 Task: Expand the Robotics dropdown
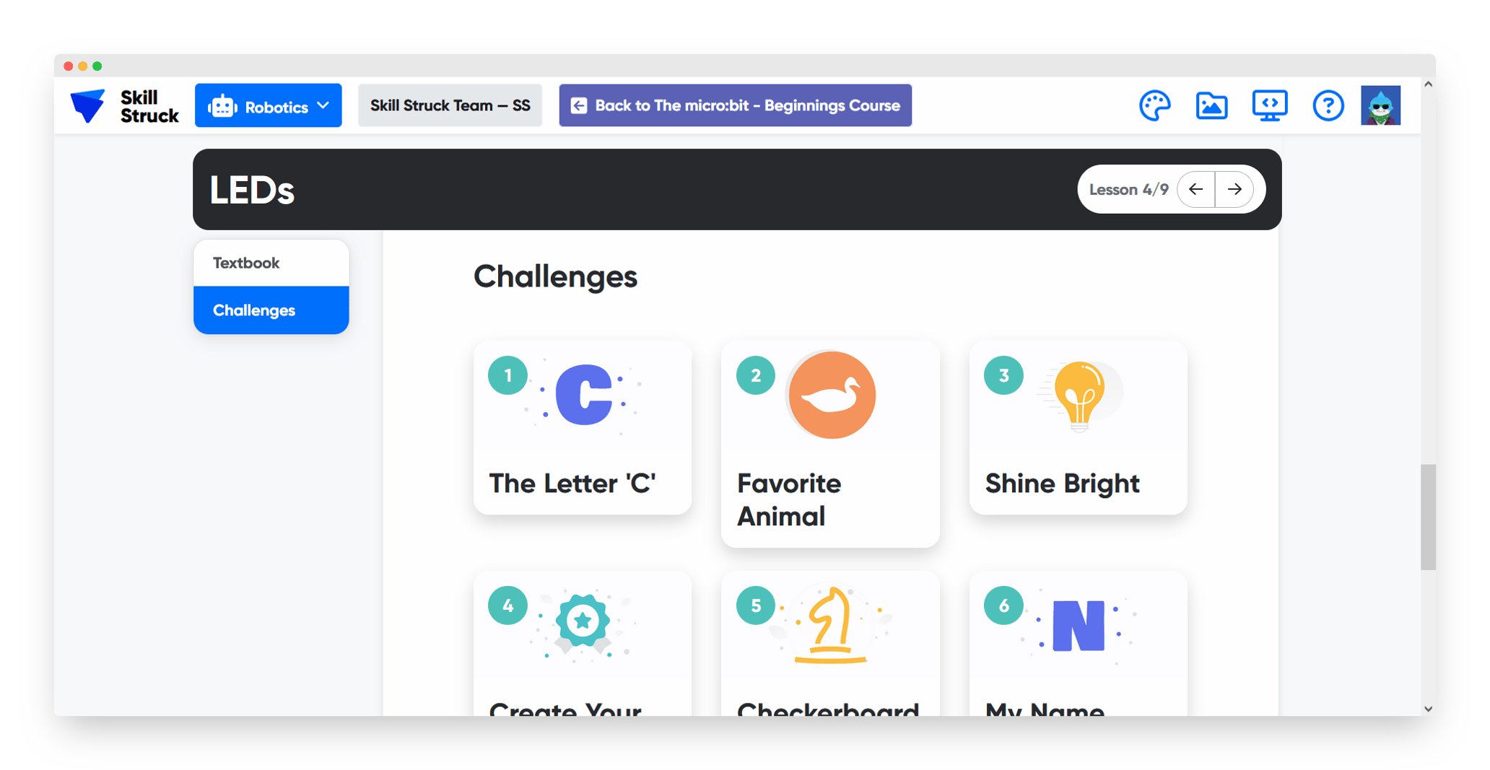point(269,106)
